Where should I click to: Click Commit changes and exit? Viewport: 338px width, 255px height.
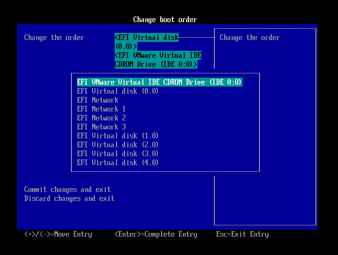point(67,190)
